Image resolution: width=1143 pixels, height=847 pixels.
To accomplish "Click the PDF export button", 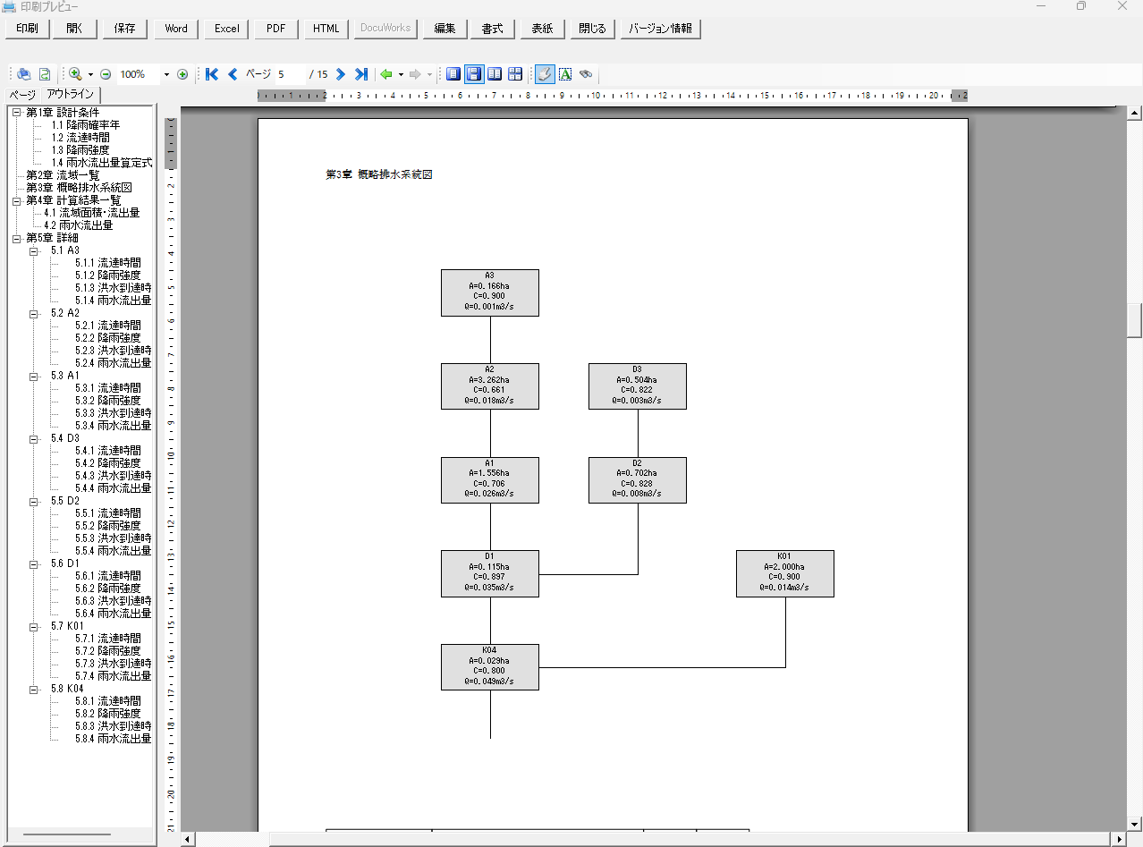I will point(275,29).
